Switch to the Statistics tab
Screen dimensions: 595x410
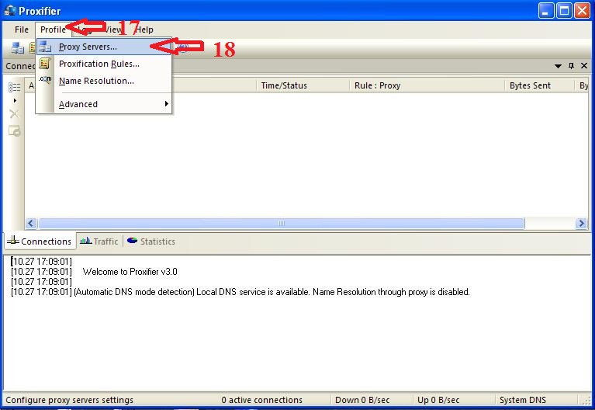(x=151, y=241)
